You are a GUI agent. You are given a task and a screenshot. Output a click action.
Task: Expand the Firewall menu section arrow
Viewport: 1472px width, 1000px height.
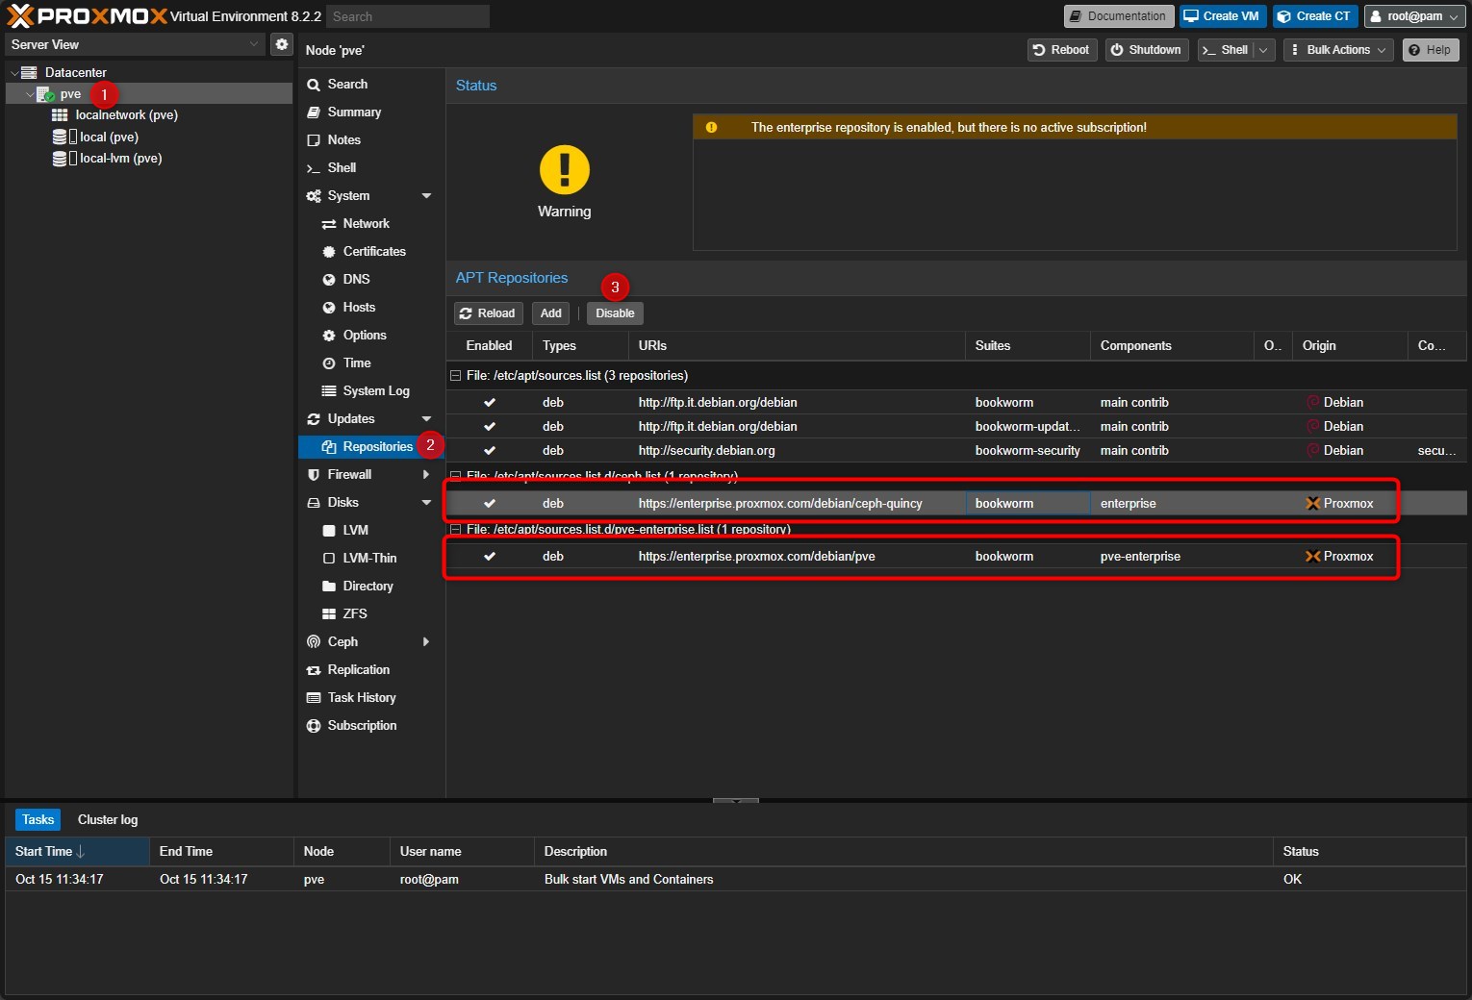[x=426, y=475]
